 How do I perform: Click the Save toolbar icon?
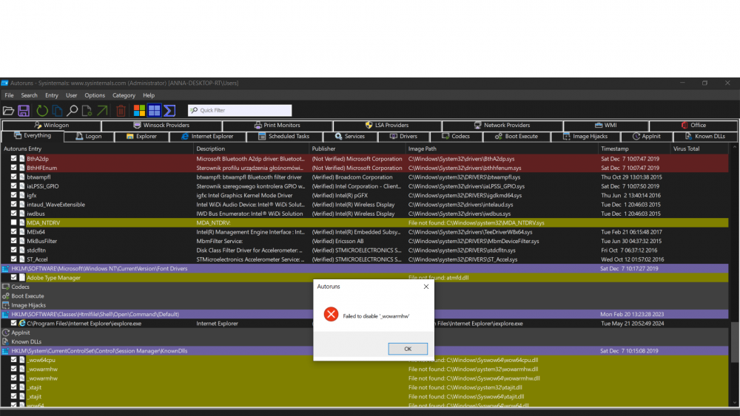pyautogui.click(x=24, y=111)
